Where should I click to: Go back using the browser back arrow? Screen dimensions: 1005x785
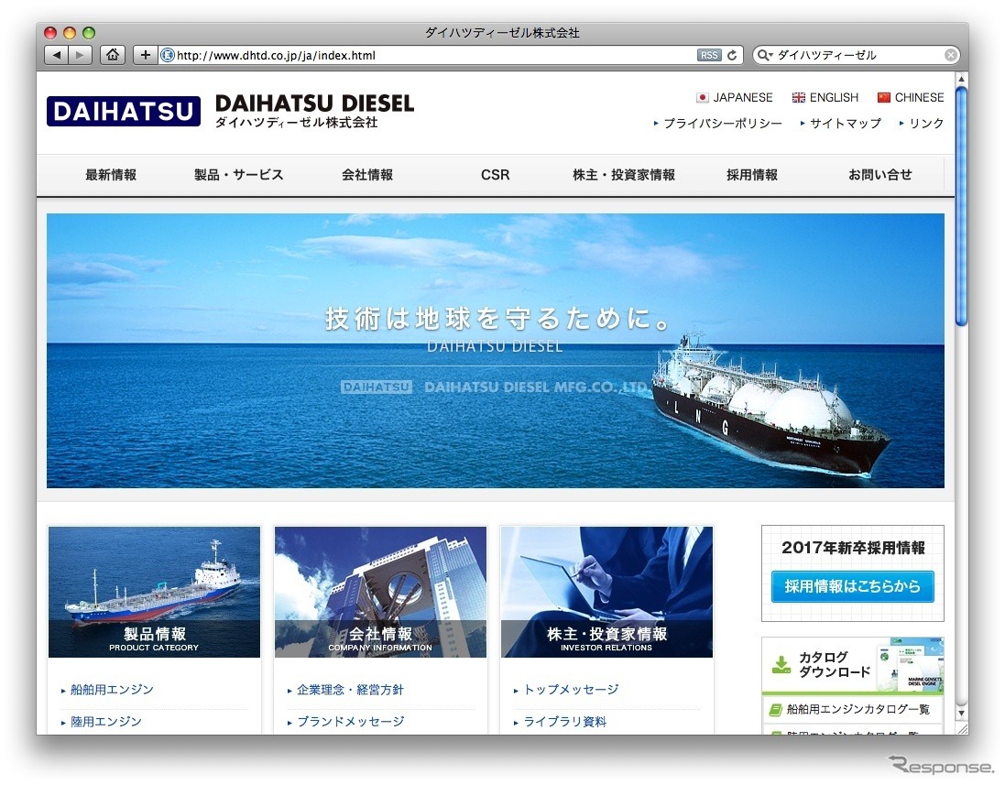pos(57,55)
